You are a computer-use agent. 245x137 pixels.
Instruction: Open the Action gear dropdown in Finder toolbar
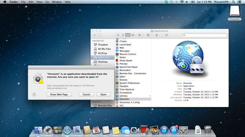click(x=141, y=35)
